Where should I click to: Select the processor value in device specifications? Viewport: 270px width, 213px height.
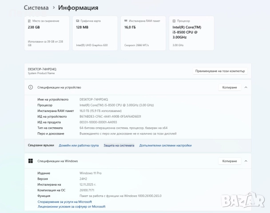(117, 105)
